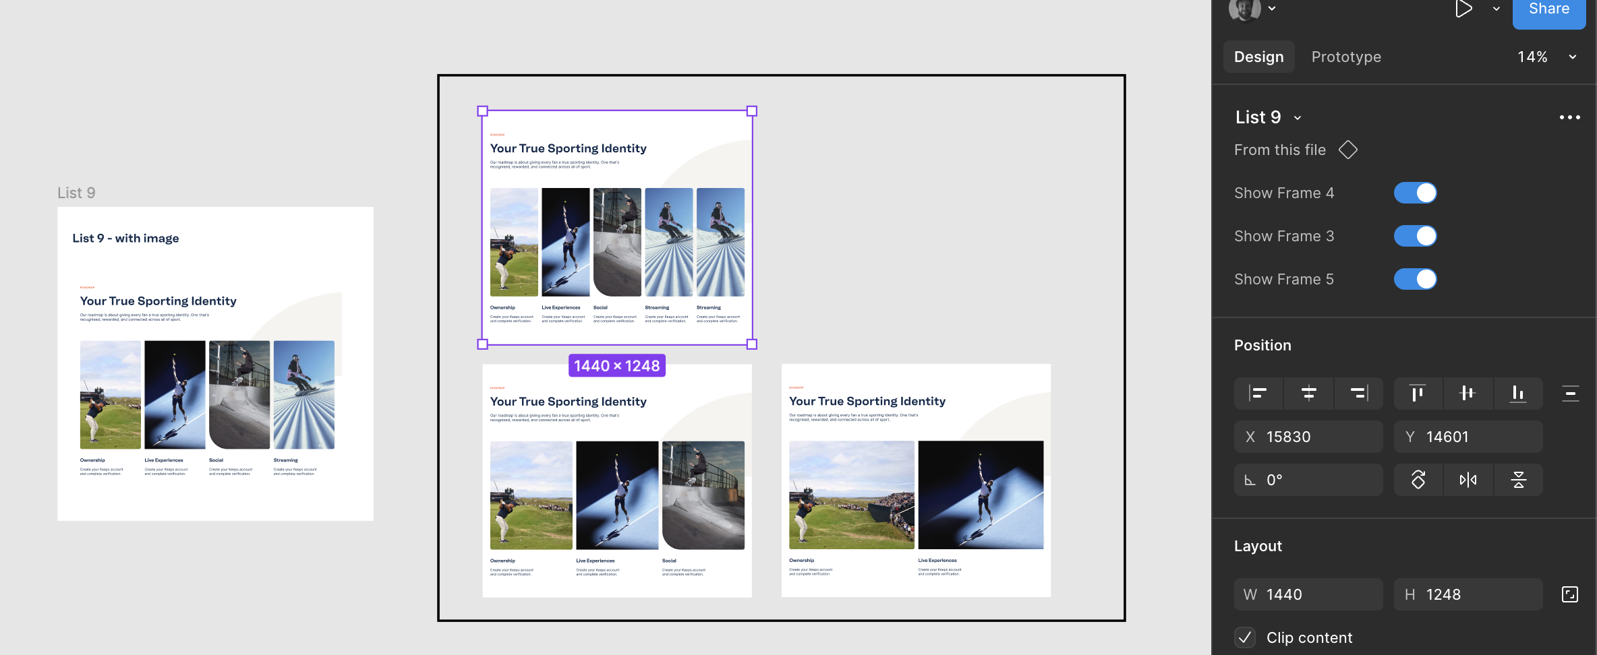Select the List 9 frame title on canvas
1597x655 pixels.
click(x=76, y=193)
